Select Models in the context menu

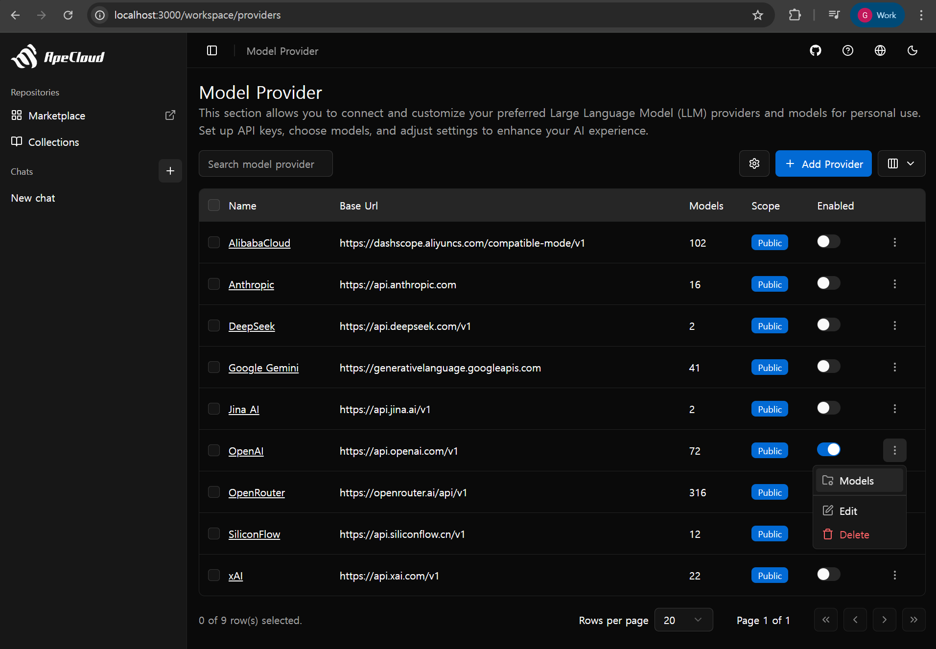(x=859, y=481)
